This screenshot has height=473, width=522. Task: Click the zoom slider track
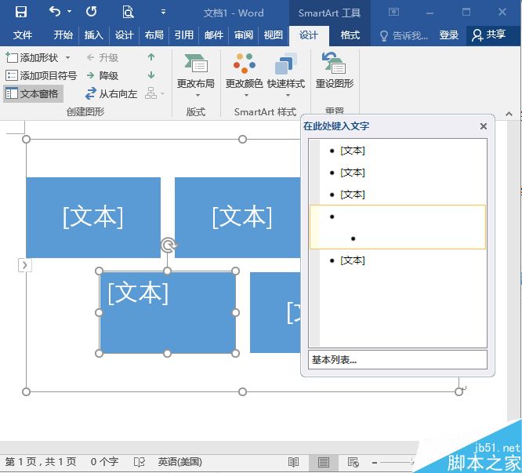[397, 462]
